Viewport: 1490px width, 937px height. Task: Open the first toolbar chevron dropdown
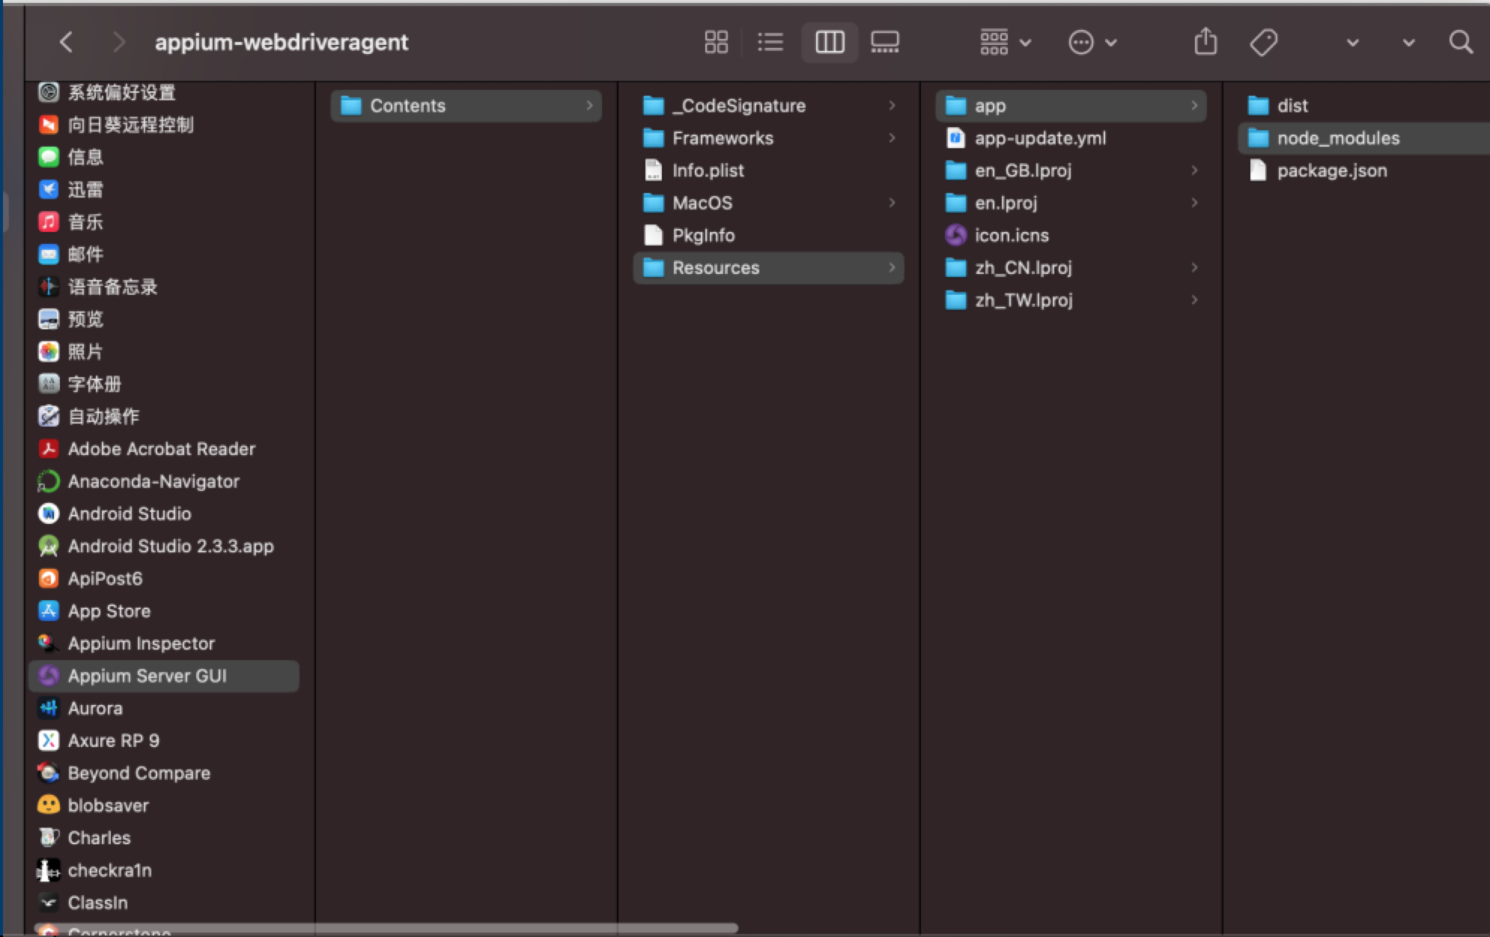coord(1352,43)
